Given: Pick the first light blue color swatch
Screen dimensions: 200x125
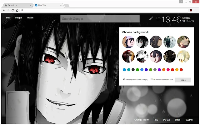Looking at the screenshot, I should (124, 70).
